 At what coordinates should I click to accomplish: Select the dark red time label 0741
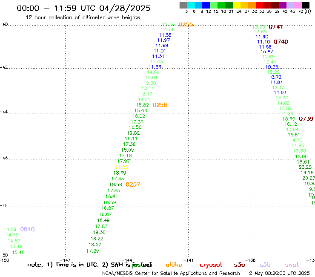pos(276,27)
